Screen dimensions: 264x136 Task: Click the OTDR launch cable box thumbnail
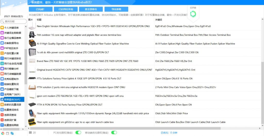click(x=32, y=122)
